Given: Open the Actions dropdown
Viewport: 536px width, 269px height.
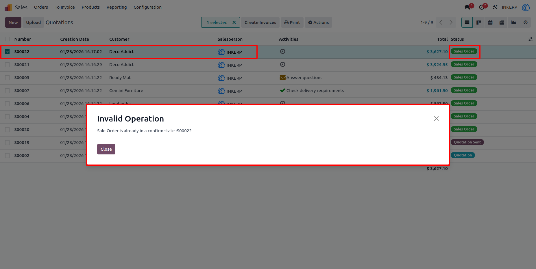Looking at the screenshot, I should [318, 23].
